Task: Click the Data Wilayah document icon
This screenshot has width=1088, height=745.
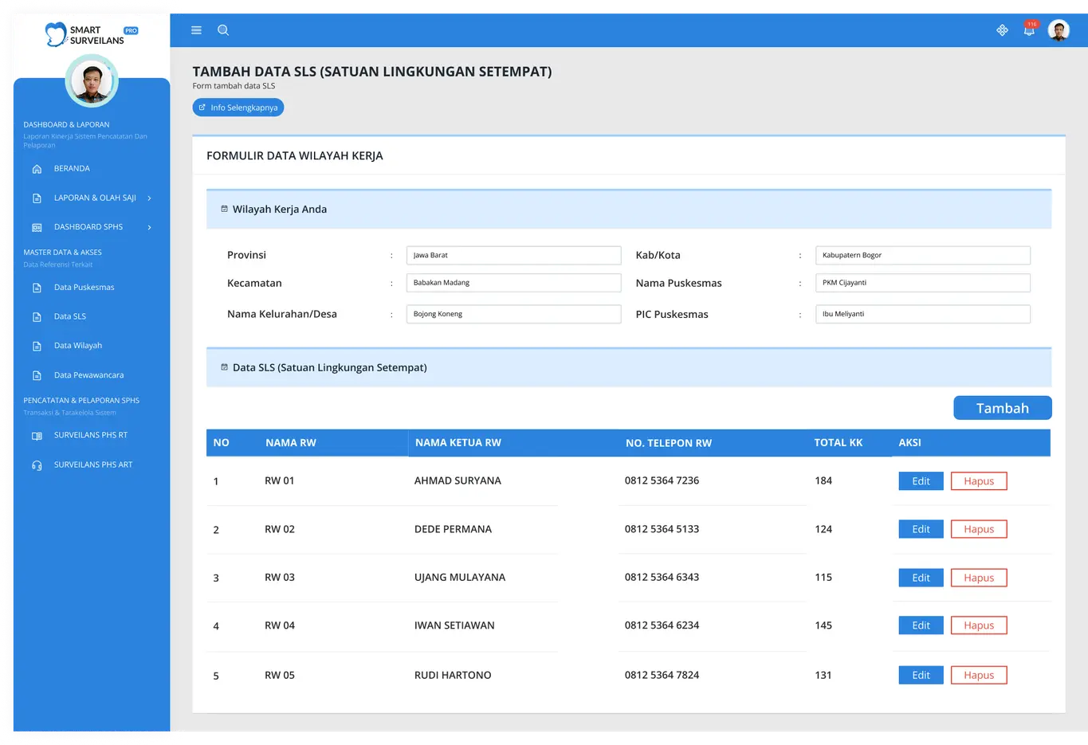Action: click(x=37, y=346)
